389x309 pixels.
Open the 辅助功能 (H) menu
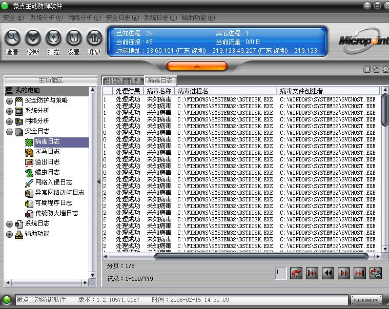[198, 18]
